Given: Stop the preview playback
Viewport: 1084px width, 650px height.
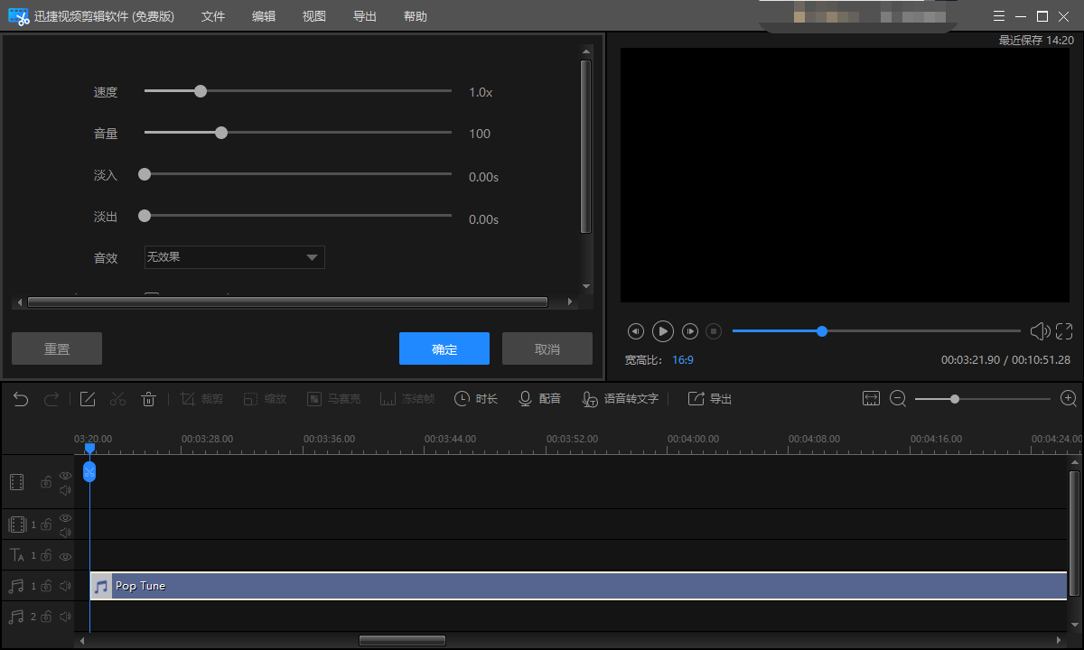Looking at the screenshot, I should pyautogui.click(x=714, y=331).
